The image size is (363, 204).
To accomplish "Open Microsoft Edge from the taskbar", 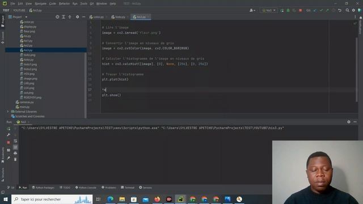I will [x=111, y=199].
